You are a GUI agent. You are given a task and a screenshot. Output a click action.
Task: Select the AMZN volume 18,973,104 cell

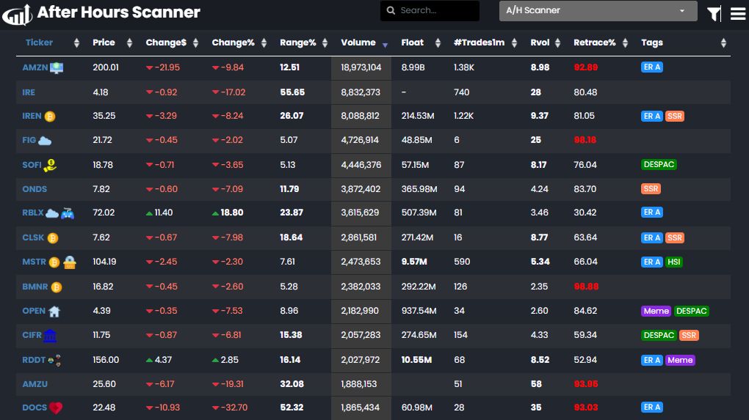pos(361,67)
